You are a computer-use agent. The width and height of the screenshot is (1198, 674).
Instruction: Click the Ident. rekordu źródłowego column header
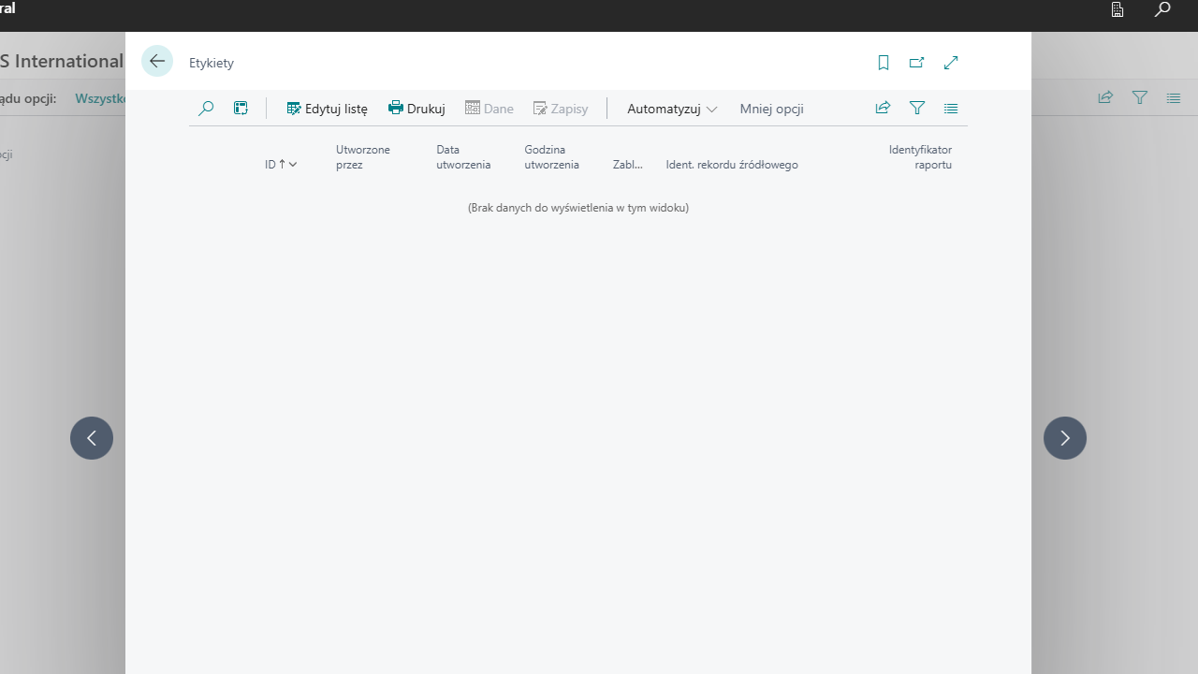[732, 165]
